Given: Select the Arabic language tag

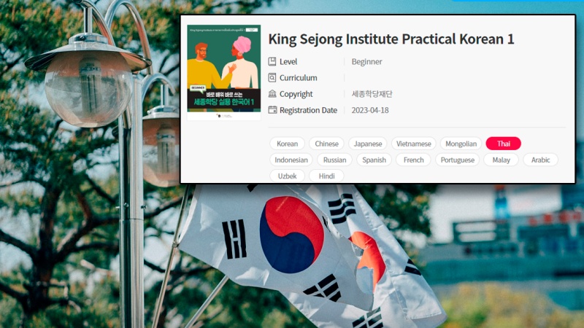Looking at the screenshot, I should (540, 160).
